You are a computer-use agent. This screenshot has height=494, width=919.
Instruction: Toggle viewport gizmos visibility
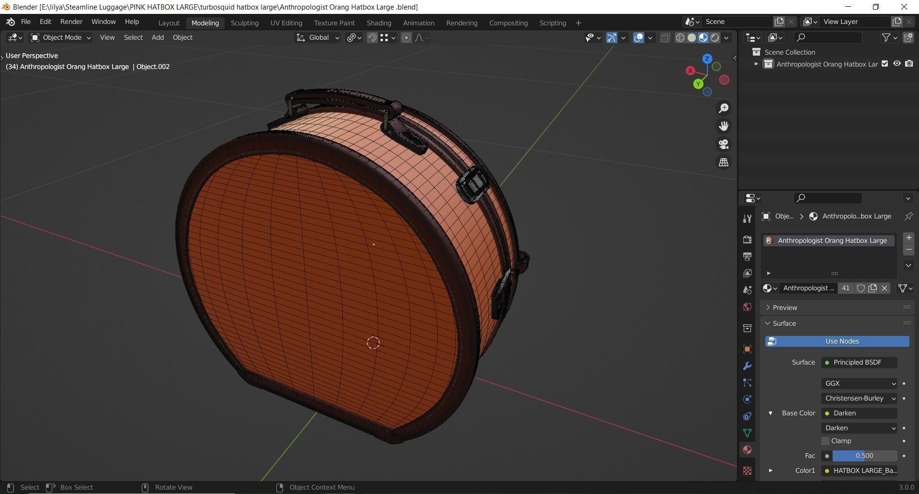click(x=612, y=37)
